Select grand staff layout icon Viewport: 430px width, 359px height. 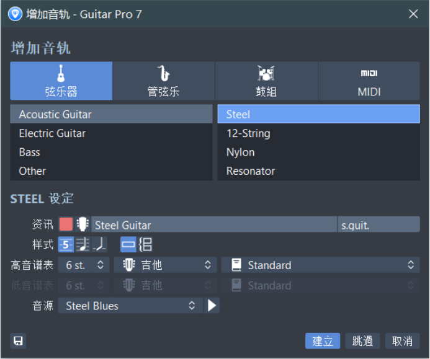pos(145,244)
